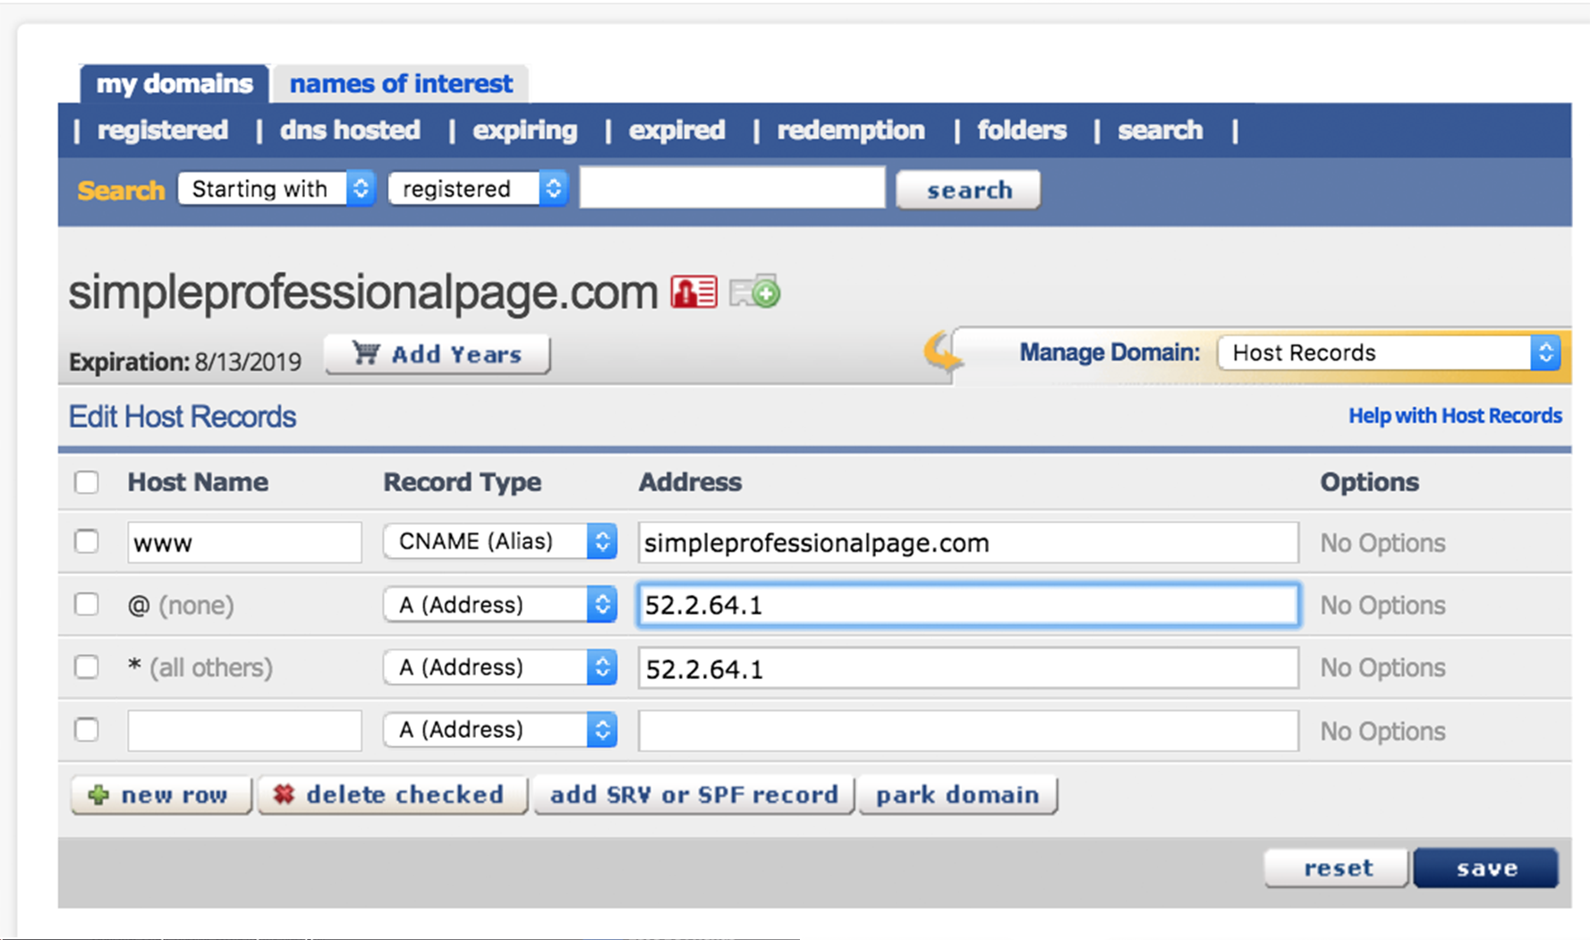The image size is (1590, 940).
Task: Select the * (all others) row checkbox
Action: pyautogui.click(x=87, y=667)
